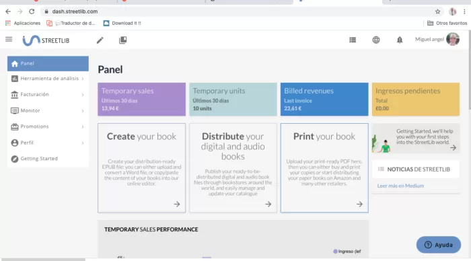Image resolution: width=471 pixels, height=261 pixels.
Task: Go forward in browser
Action: [20, 11]
